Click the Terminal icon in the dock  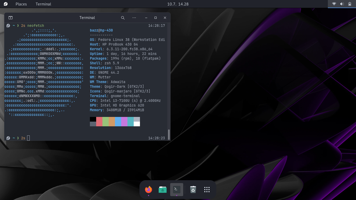coord(177,189)
